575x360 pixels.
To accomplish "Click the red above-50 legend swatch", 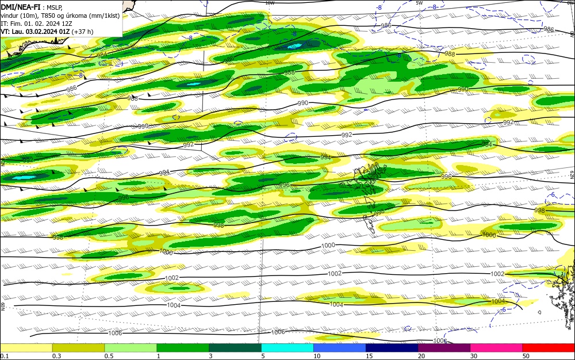I will coord(549,348).
